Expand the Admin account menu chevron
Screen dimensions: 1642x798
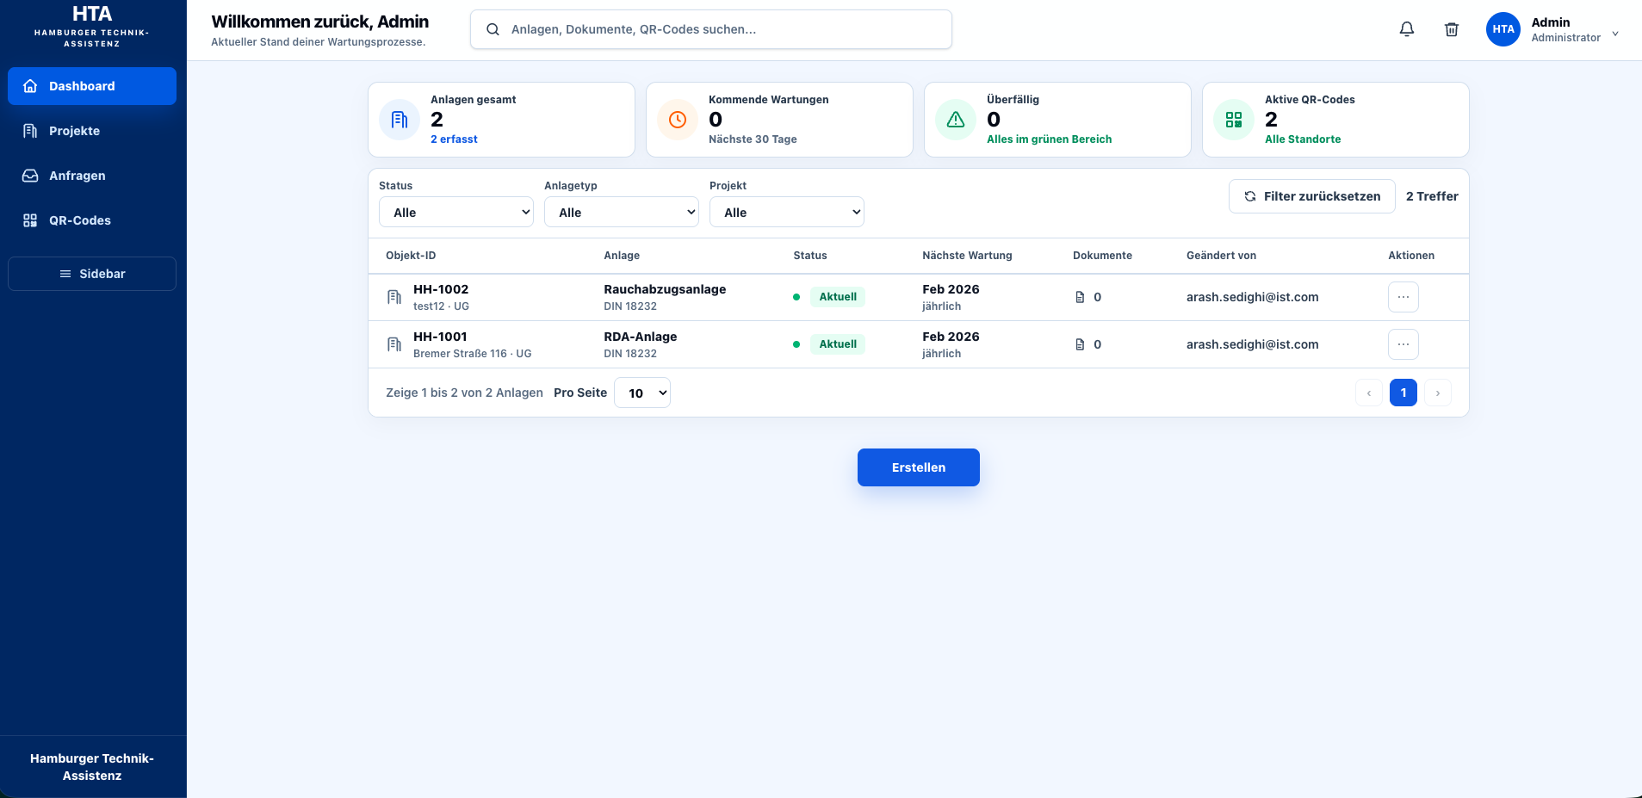(1615, 34)
